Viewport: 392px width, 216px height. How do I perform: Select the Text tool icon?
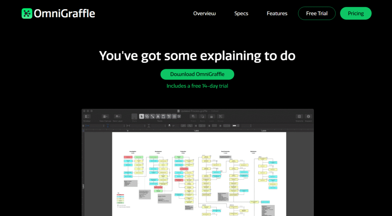158,116
